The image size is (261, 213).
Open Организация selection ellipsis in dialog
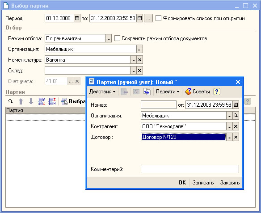[229, 116]
